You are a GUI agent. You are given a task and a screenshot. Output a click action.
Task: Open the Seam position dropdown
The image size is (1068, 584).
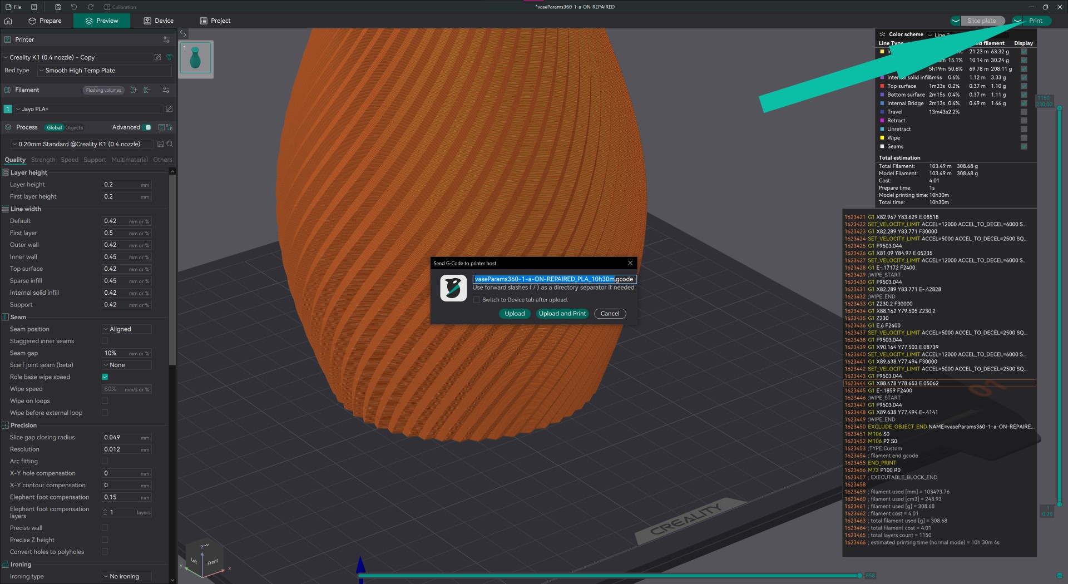pyautogui.click(x=126, y=329)
